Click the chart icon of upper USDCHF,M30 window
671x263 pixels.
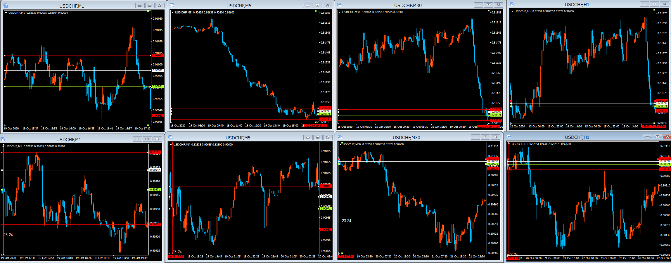click(339, 5)
